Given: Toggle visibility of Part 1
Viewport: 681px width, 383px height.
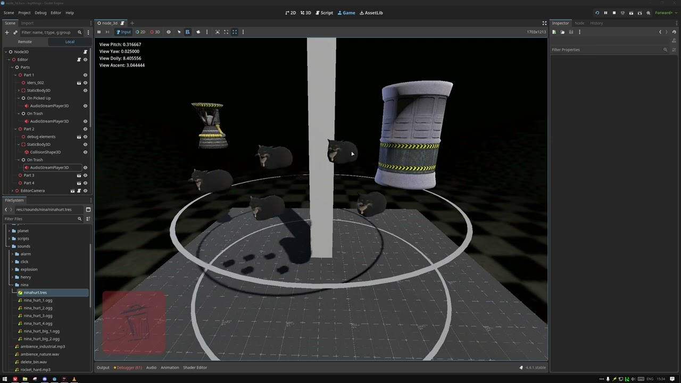Looking at the screenshot, I should pos(85,75).
